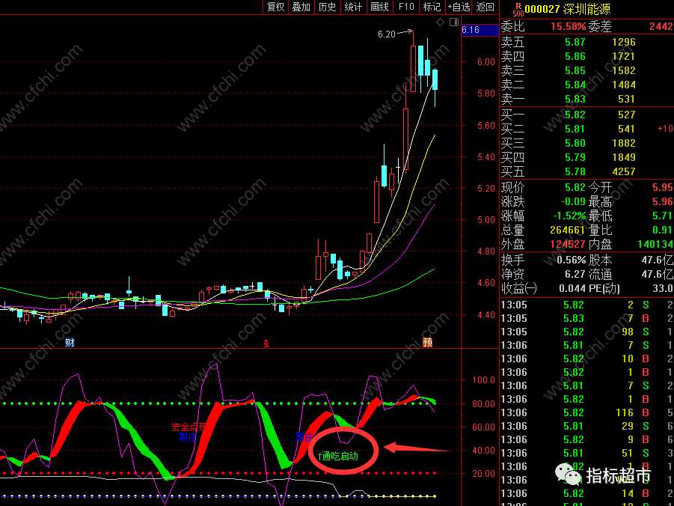This screenshot has width=674, height=506.
Task: Select 买三 bid row at 5.80
Action: [x=586, y=143]
